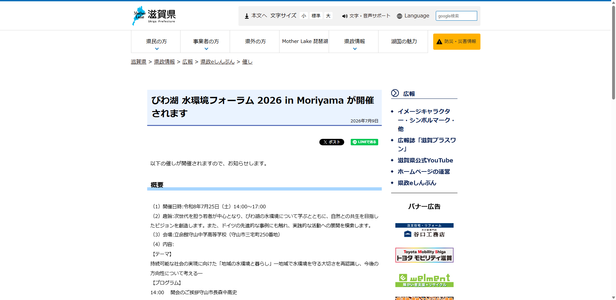Expand the 県政情報 menu chevron

(x=355, y=49)
